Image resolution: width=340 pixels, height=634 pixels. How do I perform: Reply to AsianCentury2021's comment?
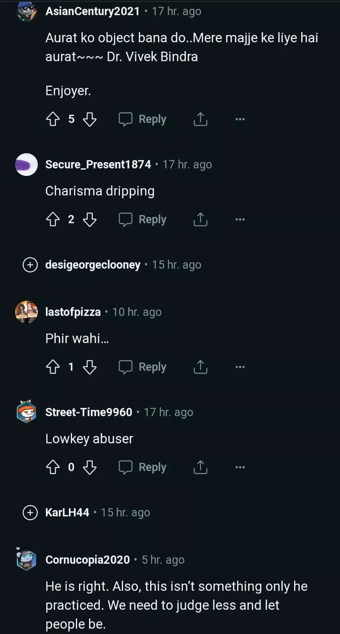[x=143, y=119]
